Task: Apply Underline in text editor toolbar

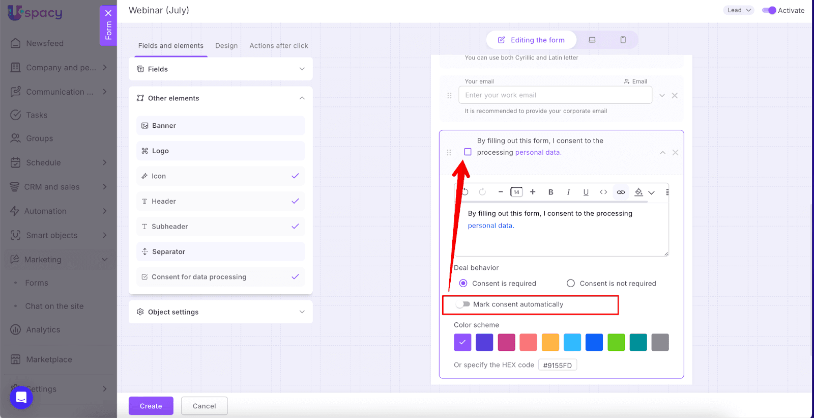Action: coord(586,192)
